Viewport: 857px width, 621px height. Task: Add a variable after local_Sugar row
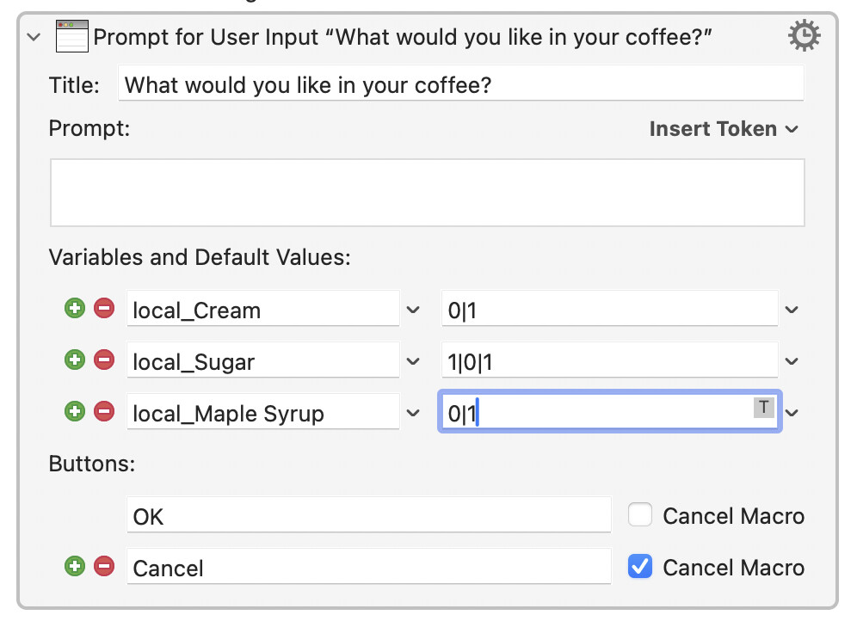click(x=75, y=360)
